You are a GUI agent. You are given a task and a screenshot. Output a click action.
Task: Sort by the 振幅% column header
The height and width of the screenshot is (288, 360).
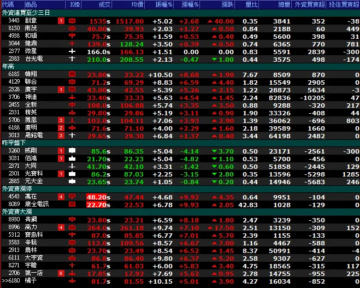click(x=159, y=4)
